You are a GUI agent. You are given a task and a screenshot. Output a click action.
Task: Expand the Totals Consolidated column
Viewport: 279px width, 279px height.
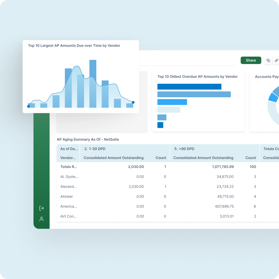click(x=270, y=149)
